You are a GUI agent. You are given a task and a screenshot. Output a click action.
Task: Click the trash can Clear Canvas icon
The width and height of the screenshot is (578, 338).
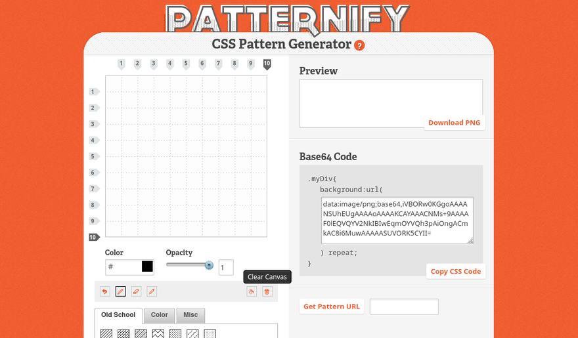click(267, 291)
